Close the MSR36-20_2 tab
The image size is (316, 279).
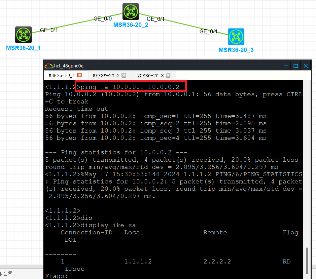[124, 75]
